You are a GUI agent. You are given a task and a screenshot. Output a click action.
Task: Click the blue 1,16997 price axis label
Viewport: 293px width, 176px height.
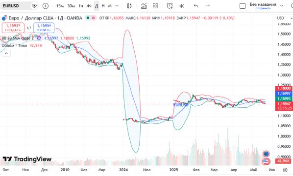(x=284, y=94)
